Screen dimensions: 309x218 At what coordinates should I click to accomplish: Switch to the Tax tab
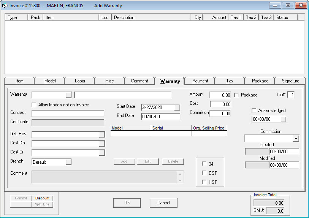pos(230,81)
